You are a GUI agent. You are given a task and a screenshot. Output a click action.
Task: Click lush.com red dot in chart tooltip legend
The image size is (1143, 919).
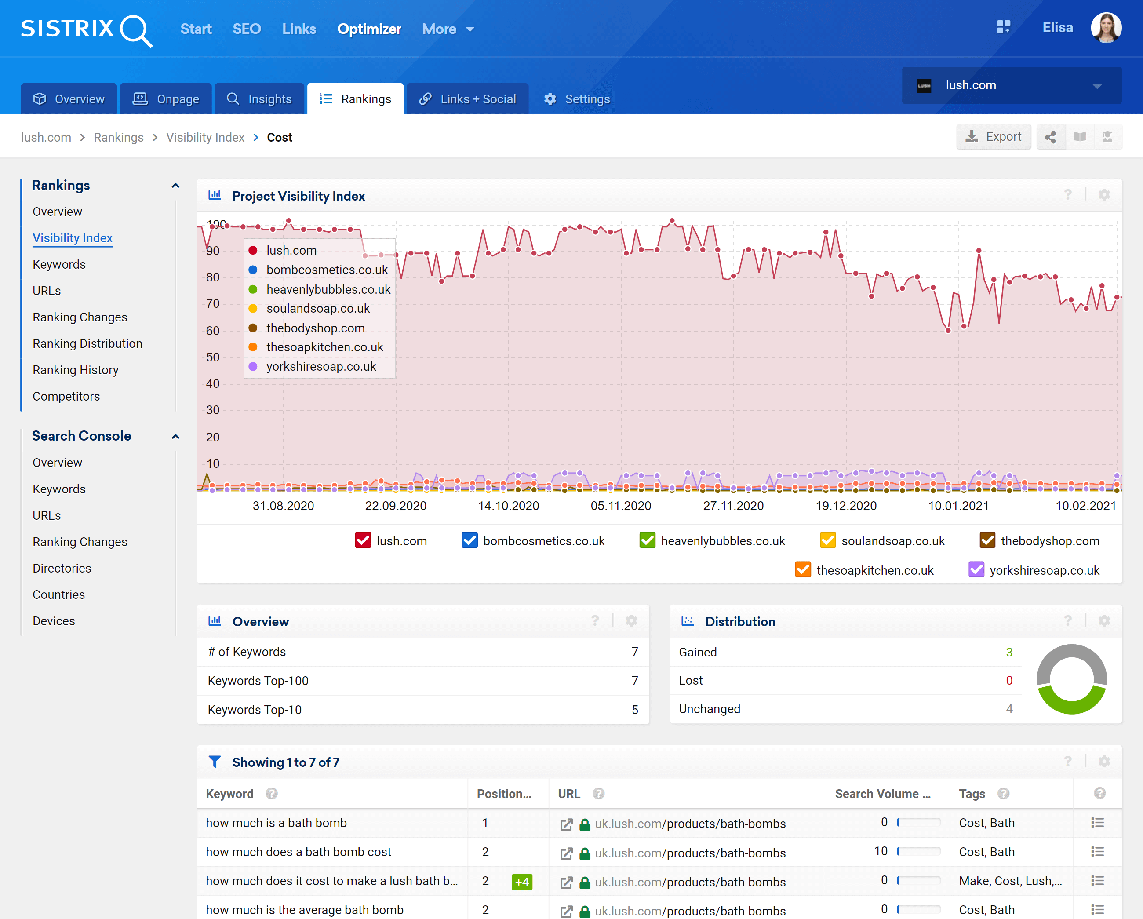coord(253,250)
